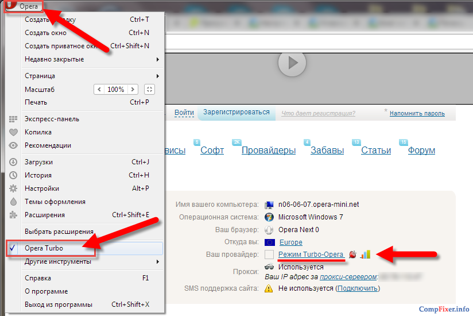Toggle Opera Turbo mode off
The height and width of the screenshot is (316, 473).
point(44,248)
